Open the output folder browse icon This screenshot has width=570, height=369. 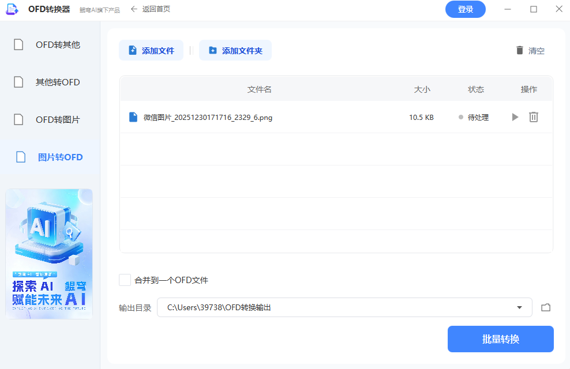546,307
